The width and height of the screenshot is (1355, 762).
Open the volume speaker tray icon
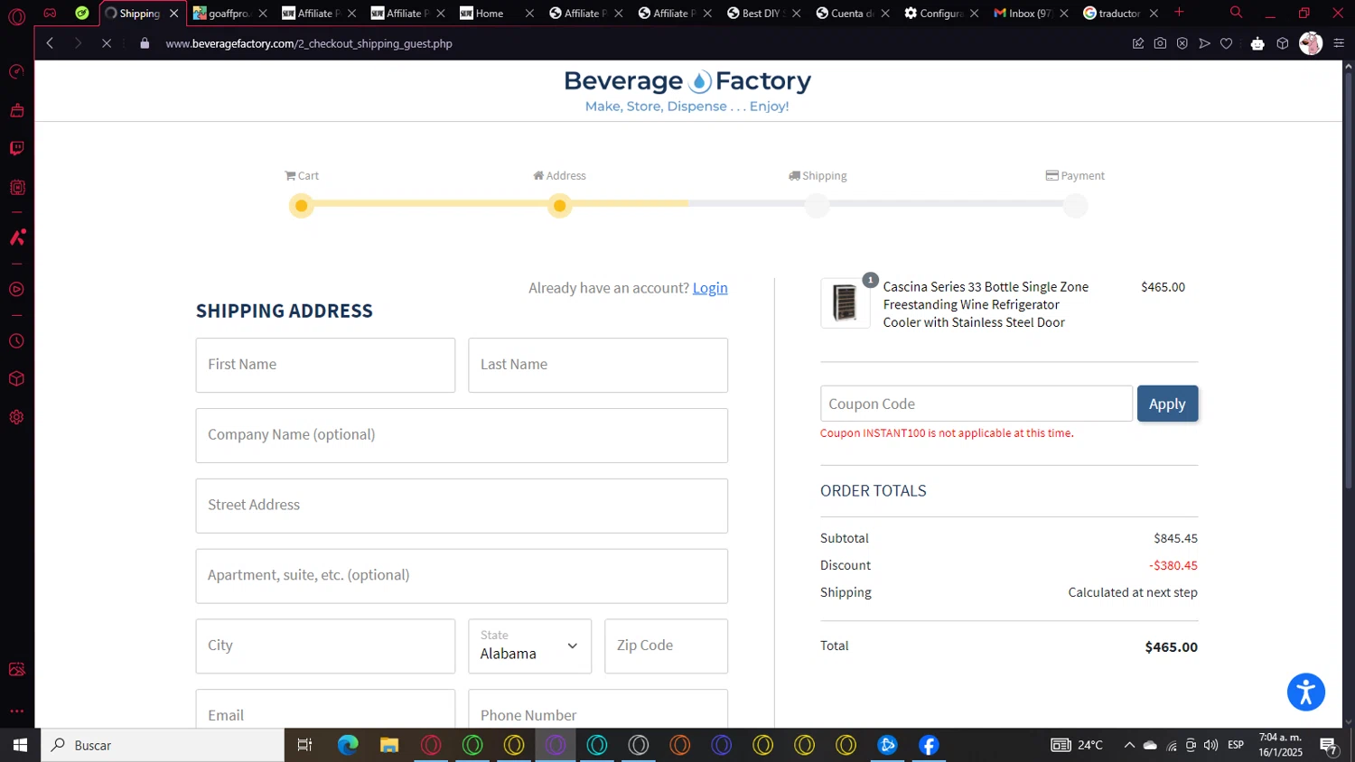[x=1210, y=745]
